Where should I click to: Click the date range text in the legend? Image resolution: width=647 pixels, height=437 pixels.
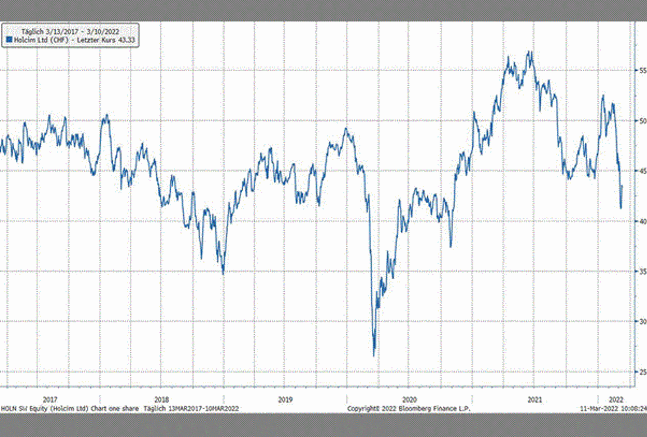[70, 32]
